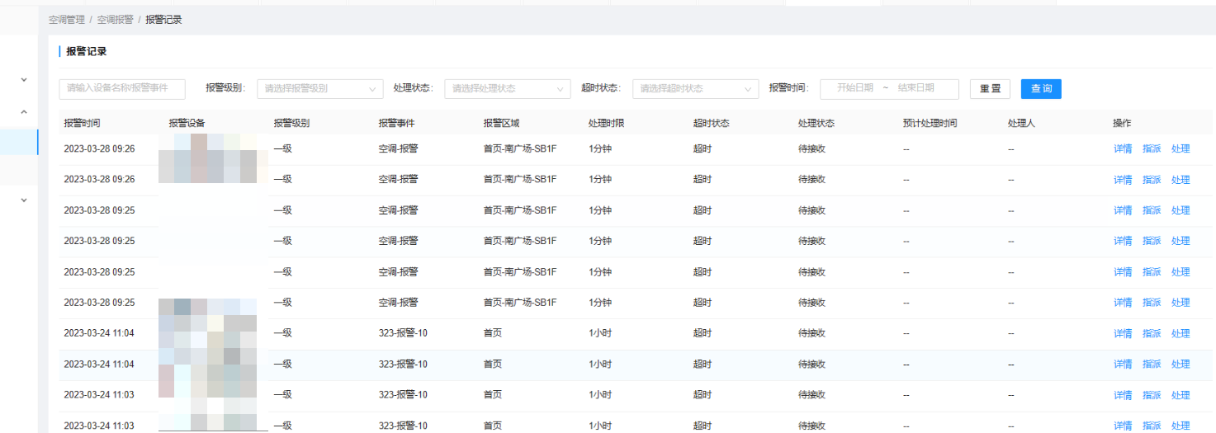
Task: Click the 报警时间 column header
Action: [x=82, y=124]
